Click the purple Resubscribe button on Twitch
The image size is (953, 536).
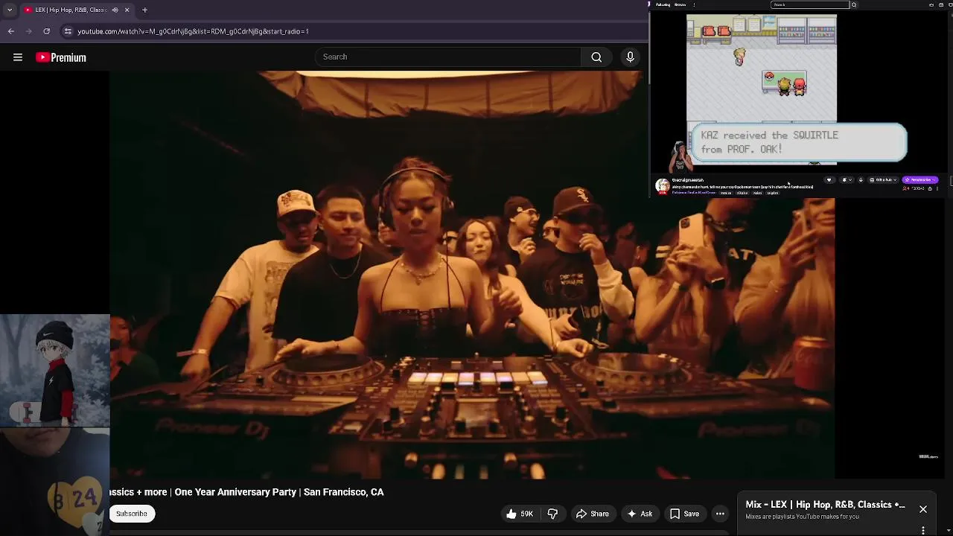pyautogui.click(x=920, y=180)
